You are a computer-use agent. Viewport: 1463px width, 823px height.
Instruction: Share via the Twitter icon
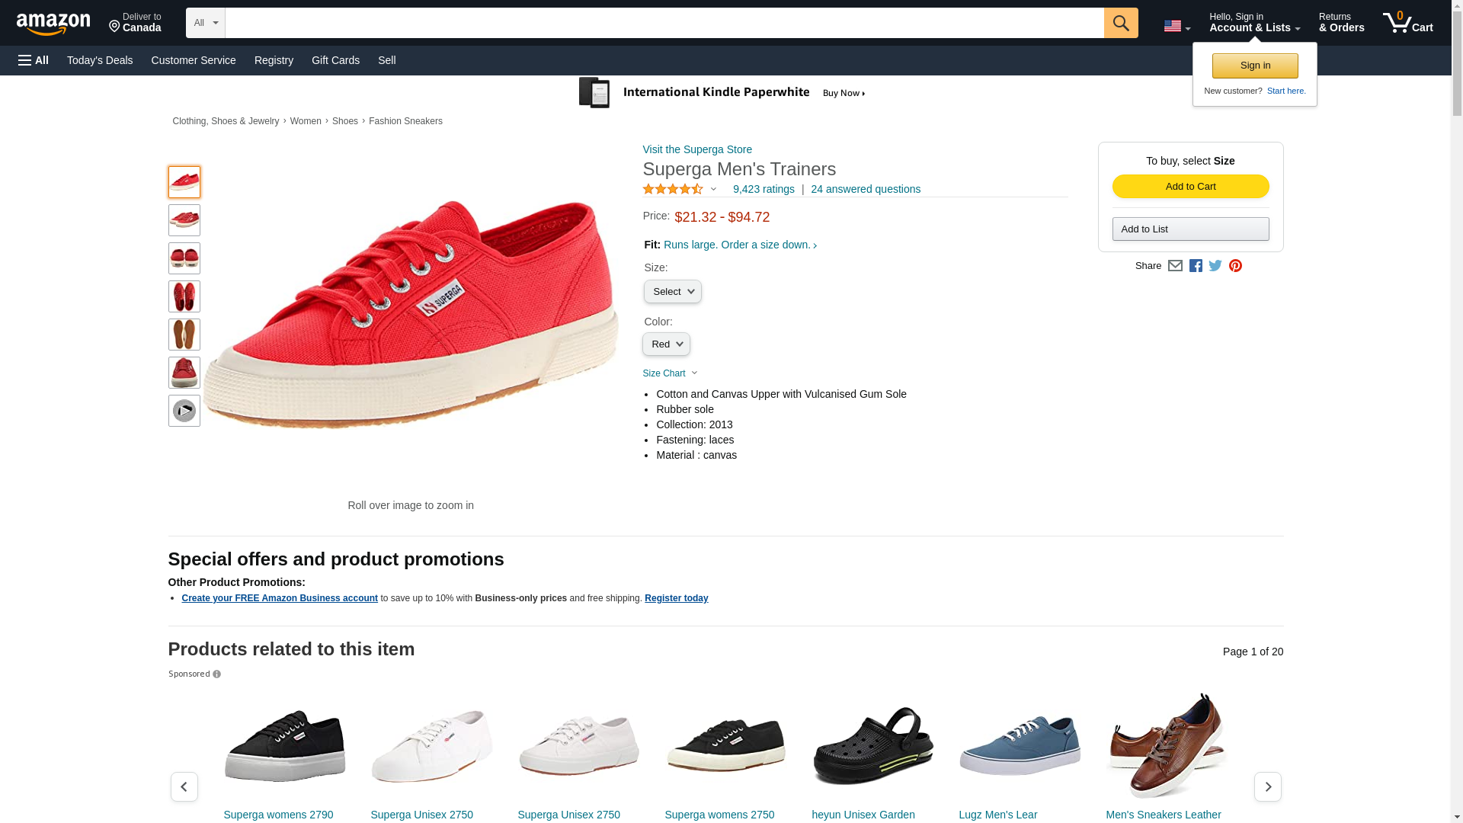click(1215, 266)
